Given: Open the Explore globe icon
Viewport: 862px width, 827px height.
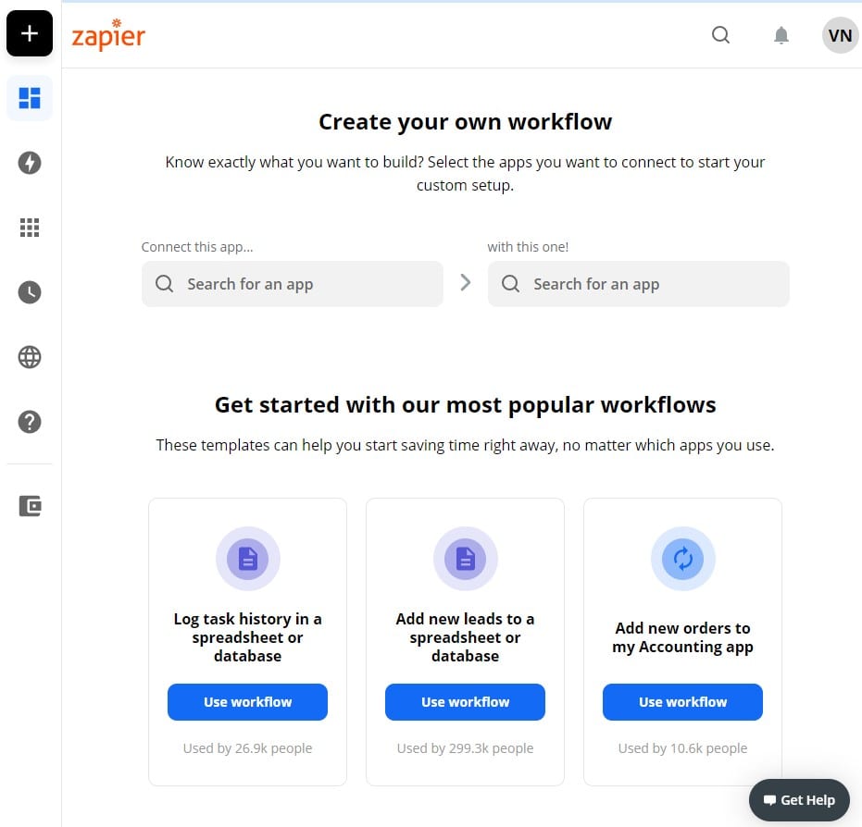Looking at the screenshot, I should 30,357.
